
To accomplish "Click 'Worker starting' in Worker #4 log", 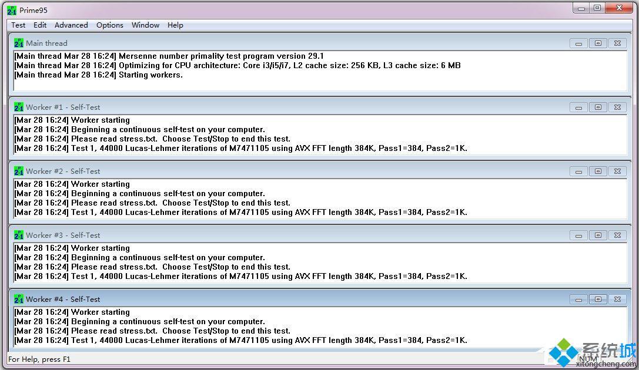I will pyautogui.click(x=72, y=312).
